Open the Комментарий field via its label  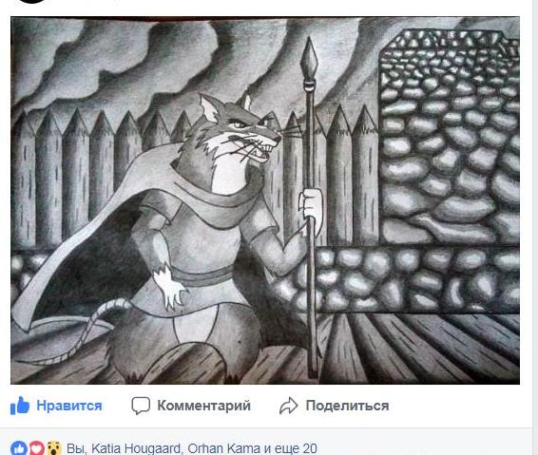pyautogui.click(x=203, y=406)
